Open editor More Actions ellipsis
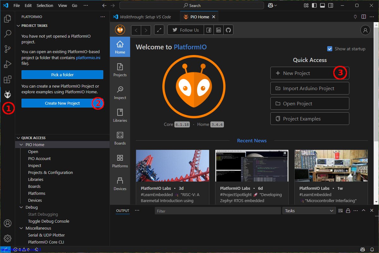Viewport: 379px width, 253px height. pyautogui.click(x=372, y=16)
